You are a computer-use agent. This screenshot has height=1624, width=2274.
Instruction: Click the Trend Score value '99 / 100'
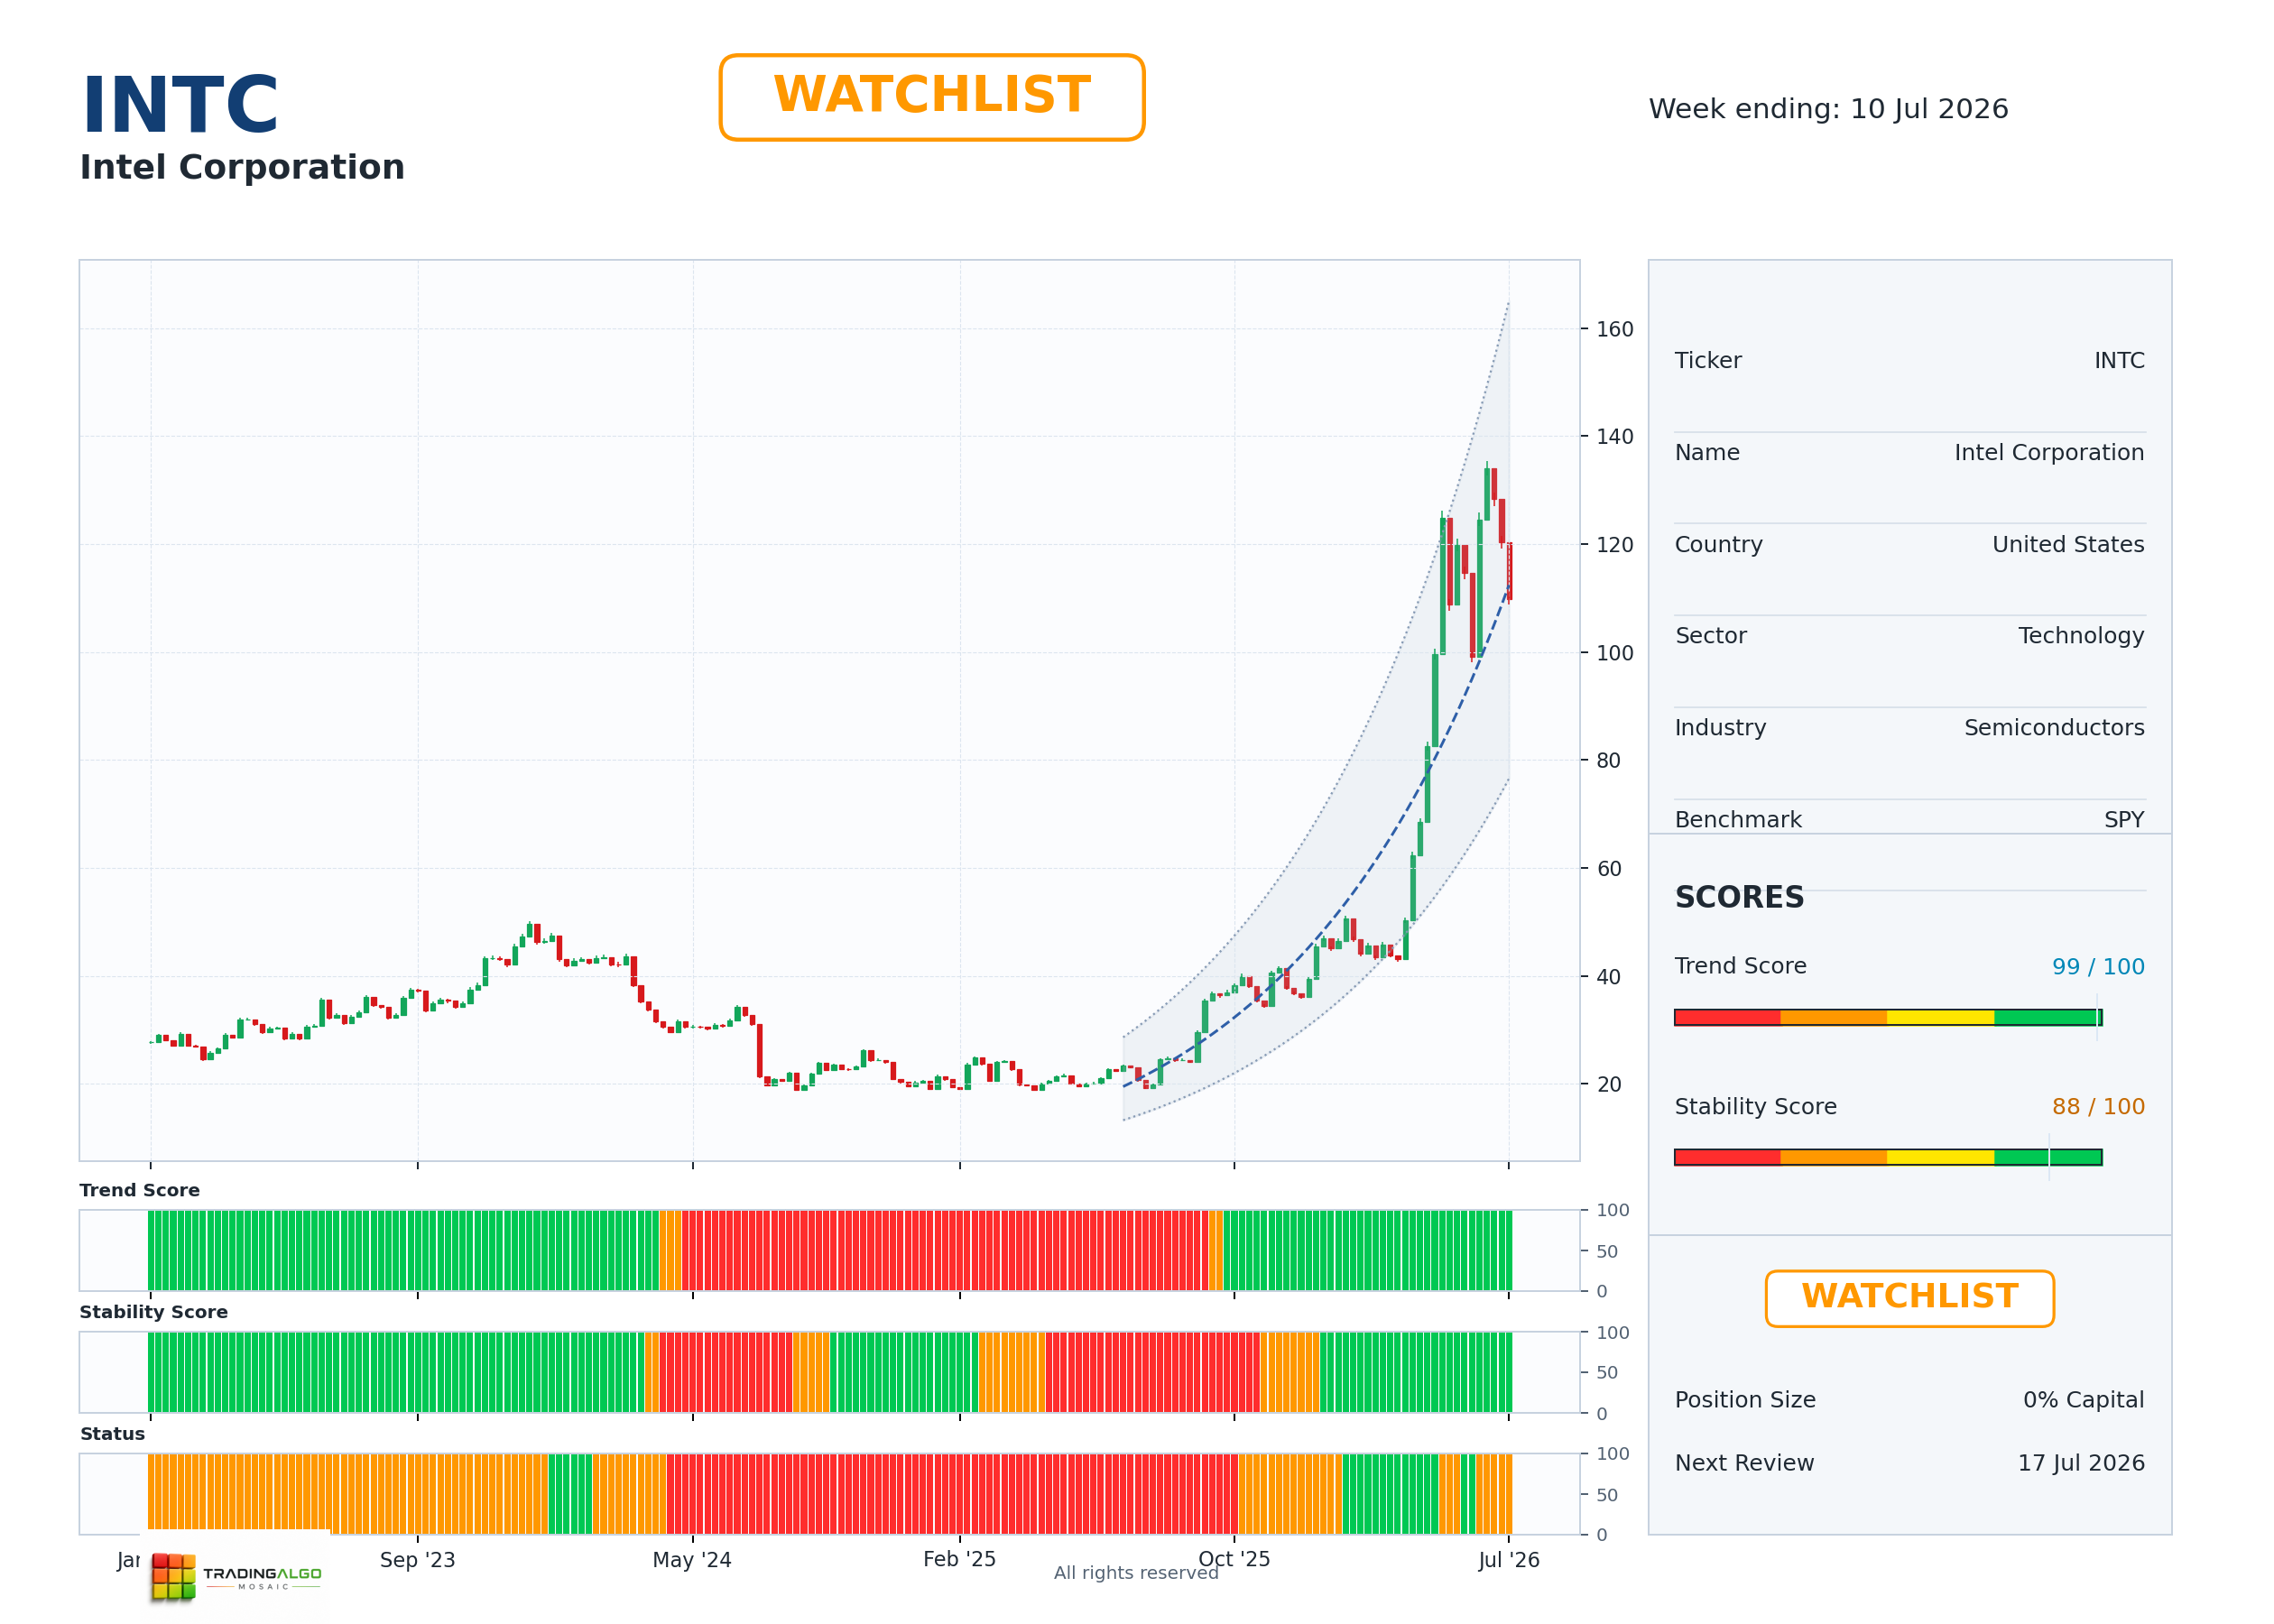point(2098,966)
